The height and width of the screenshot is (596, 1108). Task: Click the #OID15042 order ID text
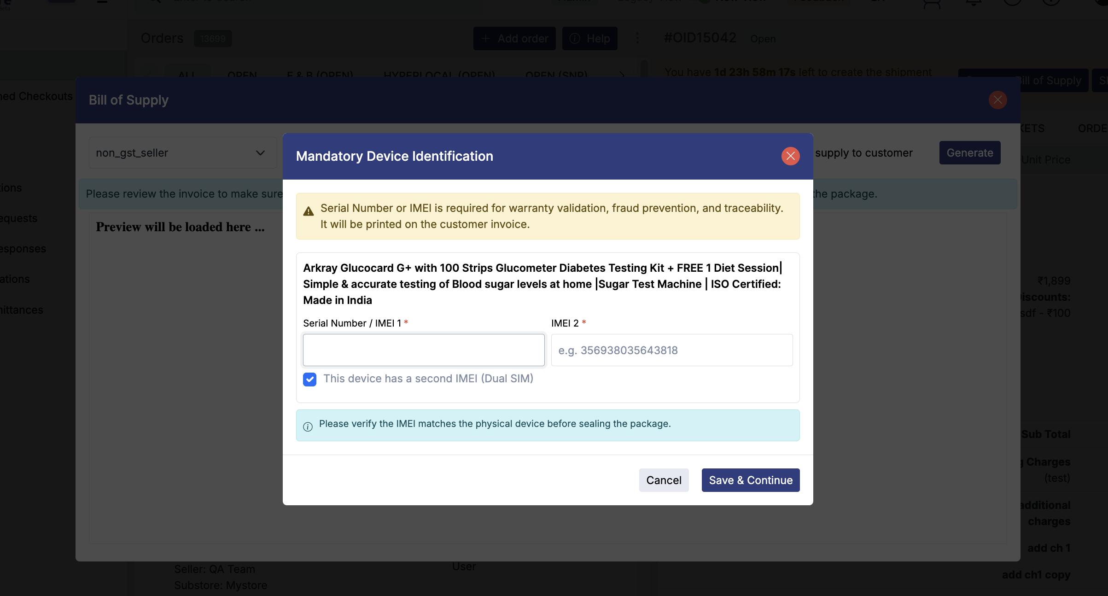coord(700,38)
